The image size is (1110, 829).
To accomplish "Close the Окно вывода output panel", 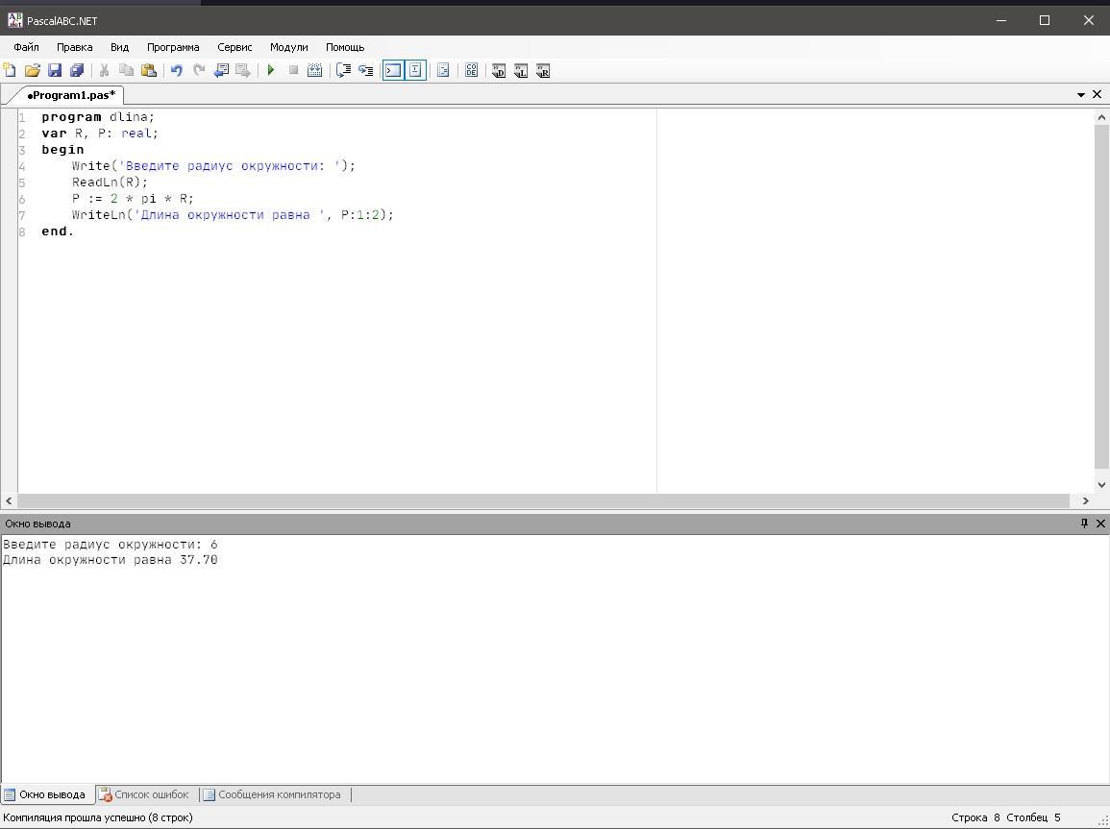I will (x=1100, y=524).
